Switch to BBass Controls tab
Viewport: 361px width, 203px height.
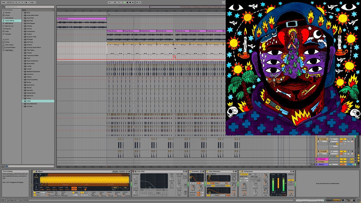(x=122, y=171)
